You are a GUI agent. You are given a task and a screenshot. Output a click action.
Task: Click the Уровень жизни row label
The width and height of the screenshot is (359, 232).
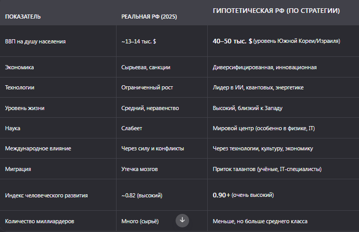(x=25, y=108)
